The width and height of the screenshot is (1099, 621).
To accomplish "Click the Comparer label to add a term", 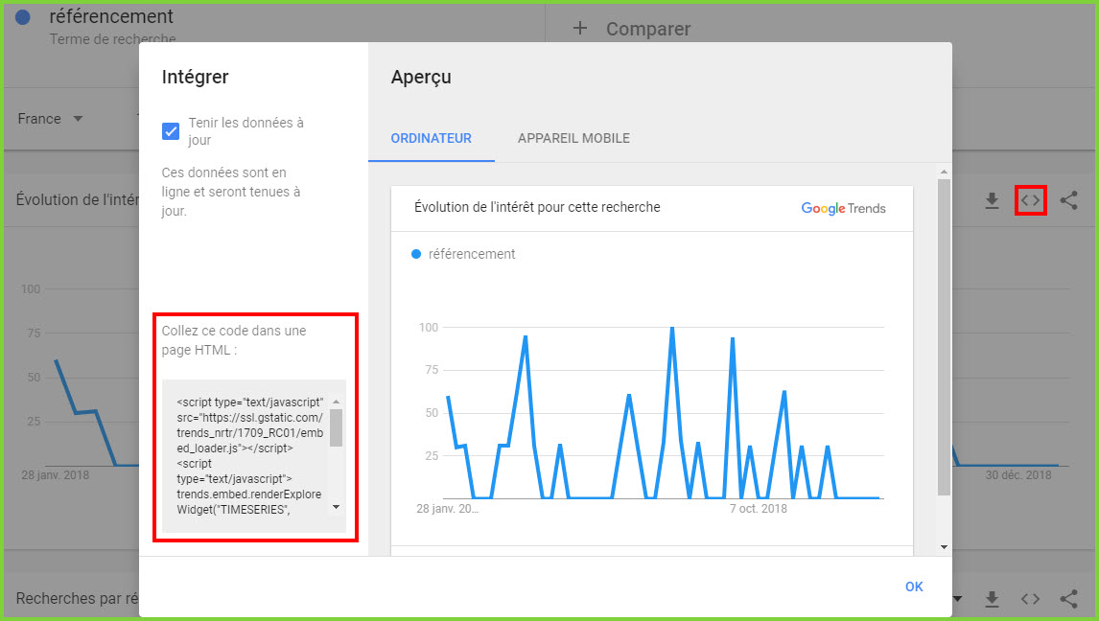I will pyautogui.click(x=648, y=30).
